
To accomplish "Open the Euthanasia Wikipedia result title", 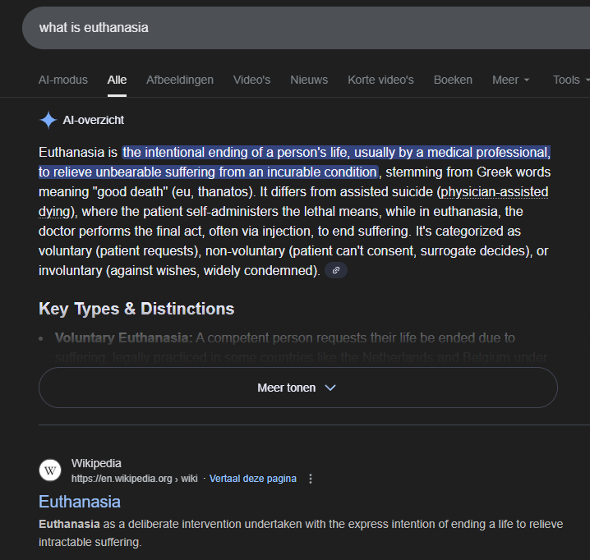I will (x=80, y=501).
